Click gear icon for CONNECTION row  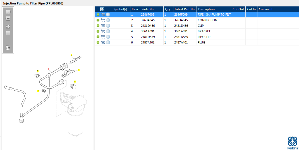point(98,20)
